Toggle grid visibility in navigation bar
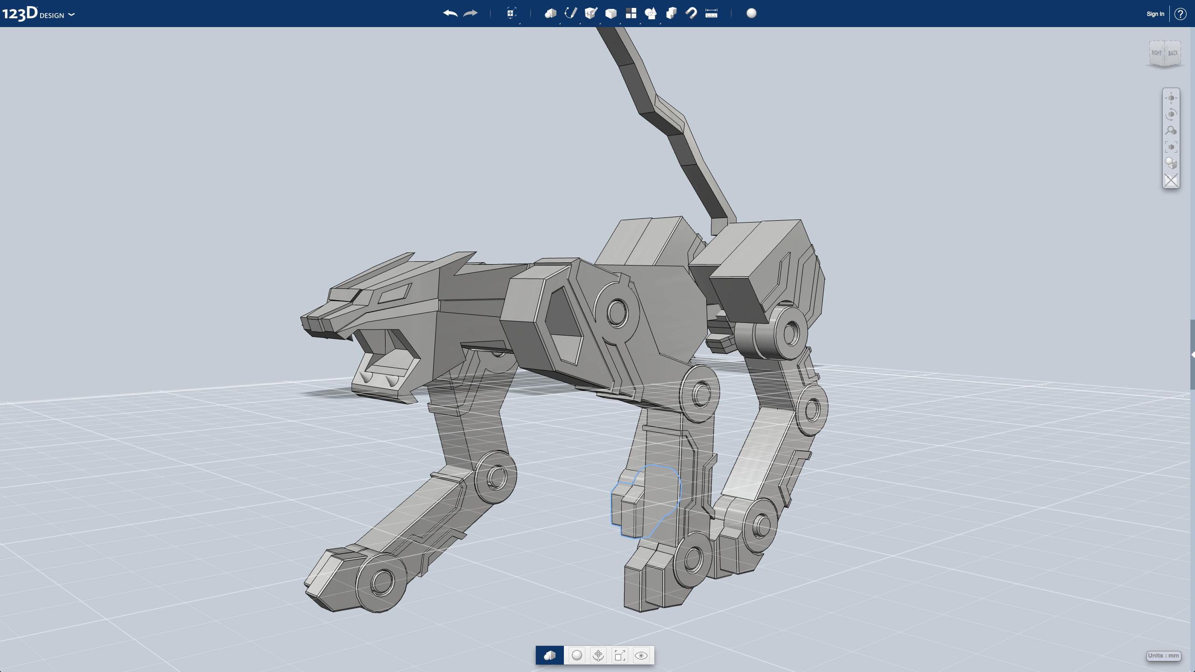Viewport: 1195px width, 672px height. [1171, 180]
